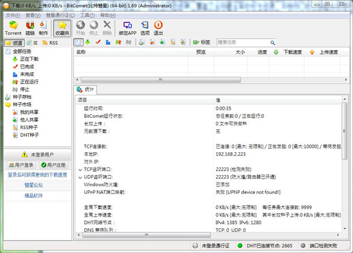Viewport: 353px width, 253px height.
Task: Show all tasks filter icon in task toolbar
Action: pos(78,42)
